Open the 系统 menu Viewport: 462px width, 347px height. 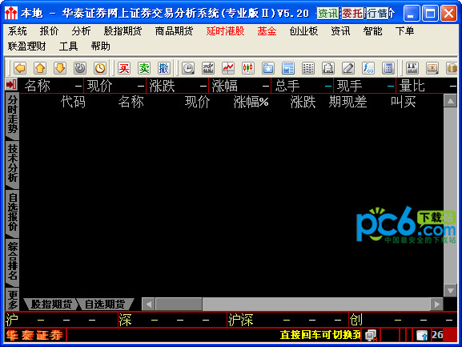(x=17, y=31)
